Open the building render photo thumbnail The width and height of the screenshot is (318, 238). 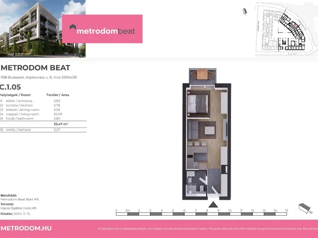42,28
